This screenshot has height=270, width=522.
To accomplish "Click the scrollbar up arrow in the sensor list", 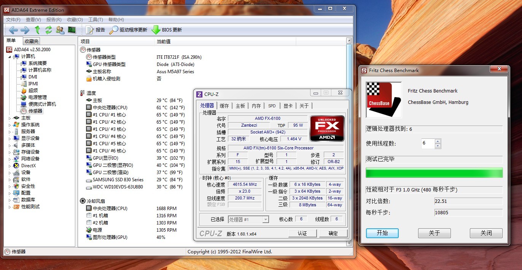I will [x=349, y=40].
